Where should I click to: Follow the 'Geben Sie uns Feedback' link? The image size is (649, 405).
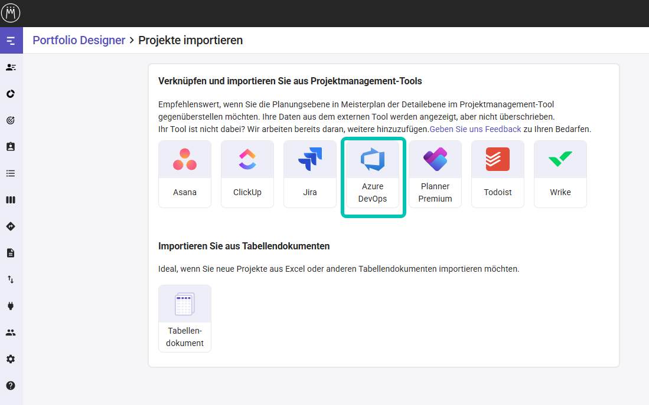coord(475,129)
